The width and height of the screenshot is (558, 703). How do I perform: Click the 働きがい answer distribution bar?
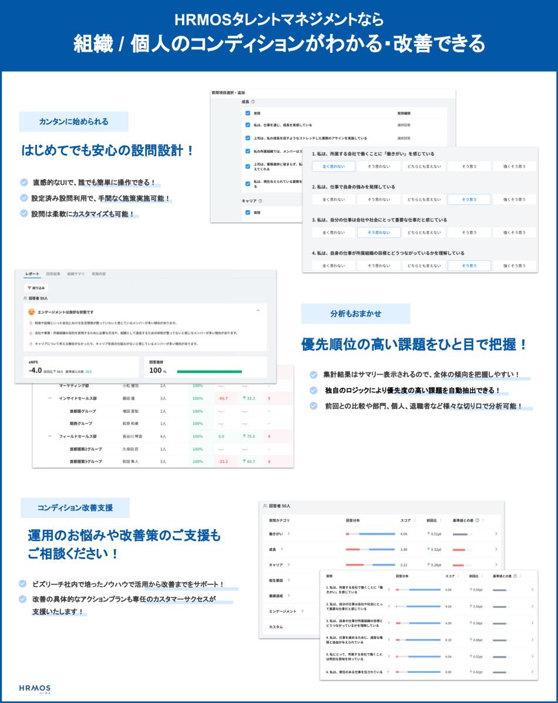point(370,534)
